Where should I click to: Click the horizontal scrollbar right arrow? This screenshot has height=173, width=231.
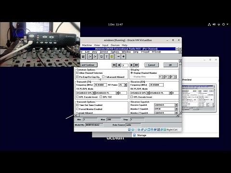pyautogui.click(x=178, y=115)
